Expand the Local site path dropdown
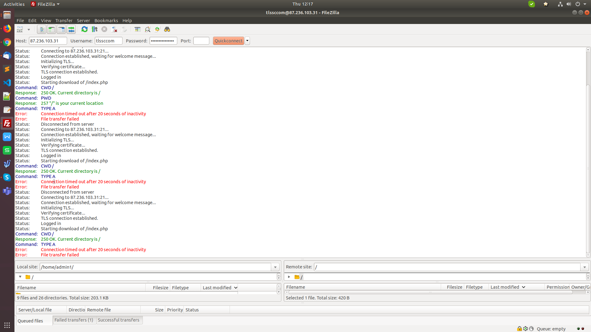 pos(275,267)
